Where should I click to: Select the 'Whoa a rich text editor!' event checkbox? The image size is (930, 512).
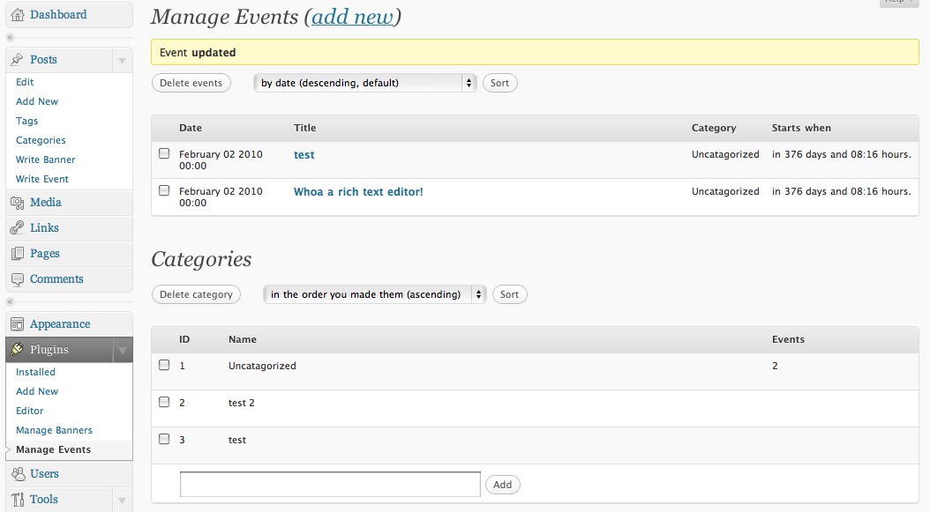coord(164,190)
